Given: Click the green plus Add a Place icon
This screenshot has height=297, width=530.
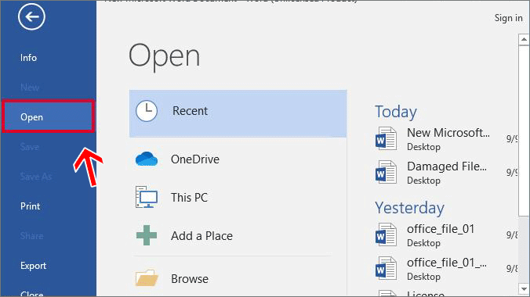Looking at the screenshot, I should point(147,235).
